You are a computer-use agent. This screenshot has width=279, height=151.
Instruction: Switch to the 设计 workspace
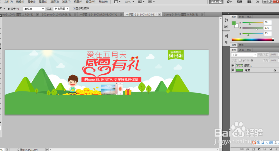click(x=229, y=2)
